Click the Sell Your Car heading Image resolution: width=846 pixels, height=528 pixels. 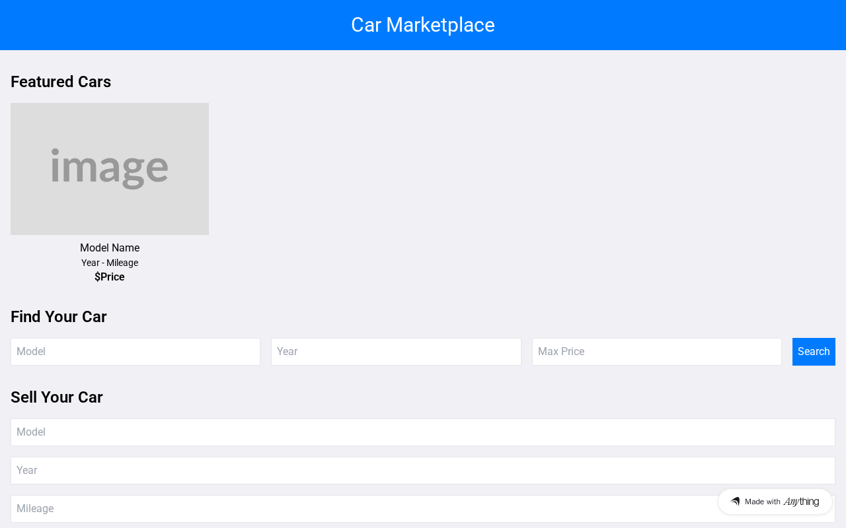tap(57, 397)
